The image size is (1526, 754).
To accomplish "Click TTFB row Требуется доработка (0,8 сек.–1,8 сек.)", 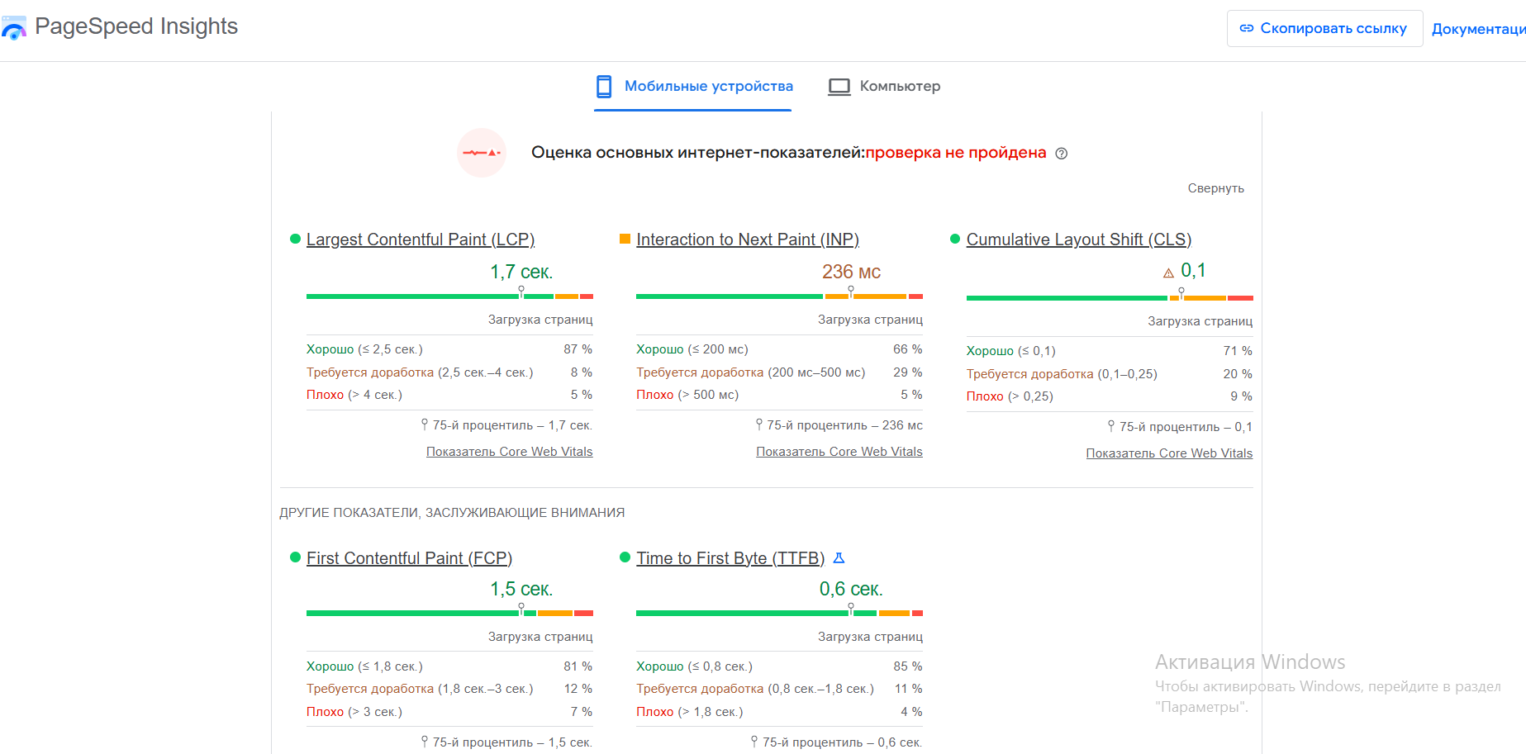I will click(x=779, y=689).
